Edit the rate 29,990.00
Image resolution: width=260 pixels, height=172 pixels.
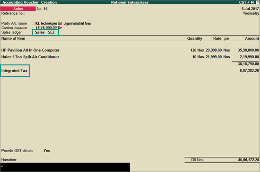point(214,50)
